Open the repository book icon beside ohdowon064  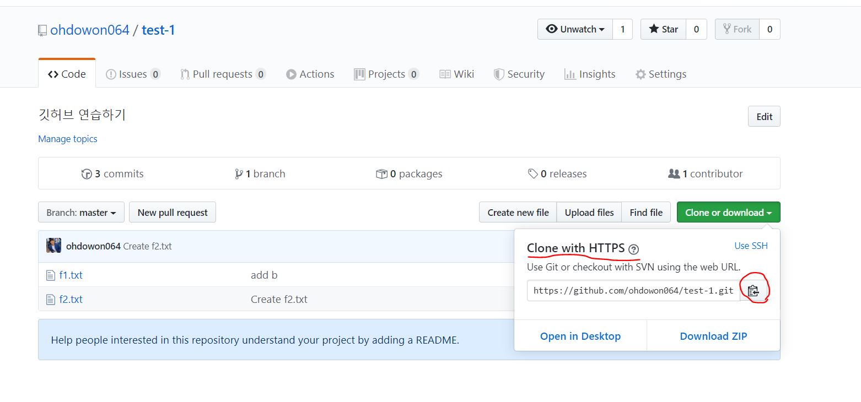[x=42, y=30]
